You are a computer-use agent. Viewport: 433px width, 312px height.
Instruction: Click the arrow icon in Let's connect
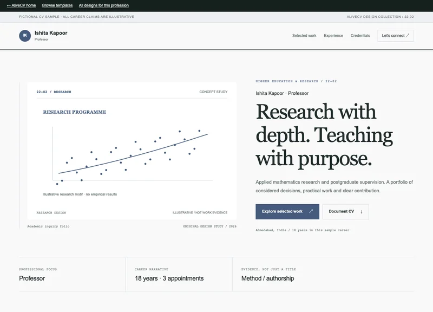(x=408, y=35)
